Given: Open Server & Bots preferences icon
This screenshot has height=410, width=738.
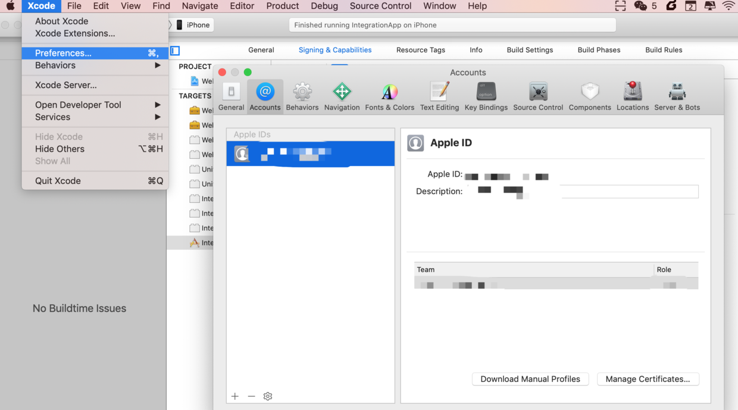Looking at the screenshot, I should click(x=677, y=92).
